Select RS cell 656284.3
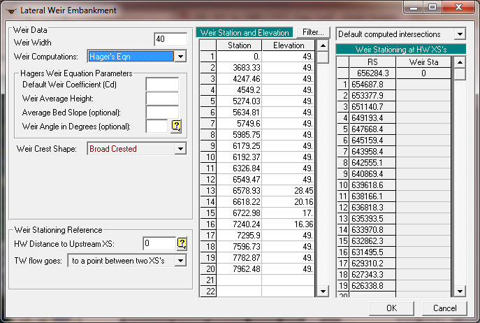Viewport: 480px width, 323px height. 372,73
